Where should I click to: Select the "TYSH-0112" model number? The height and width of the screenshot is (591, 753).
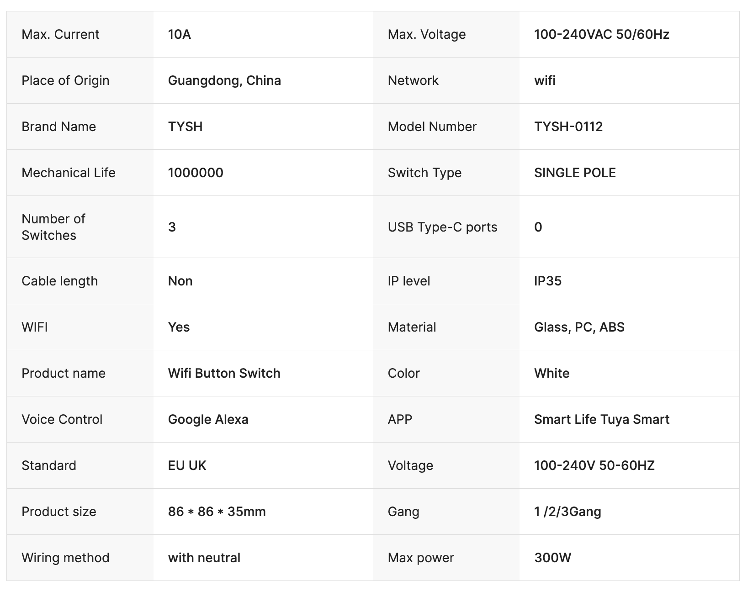tap(568, 127)
